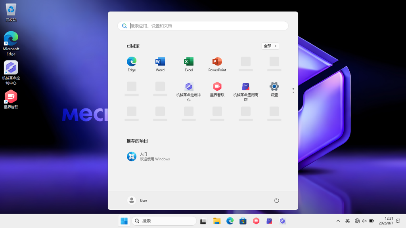Expand hidden system tray icons chevron
Screen dimensions: 406x228
pos(338,221)
